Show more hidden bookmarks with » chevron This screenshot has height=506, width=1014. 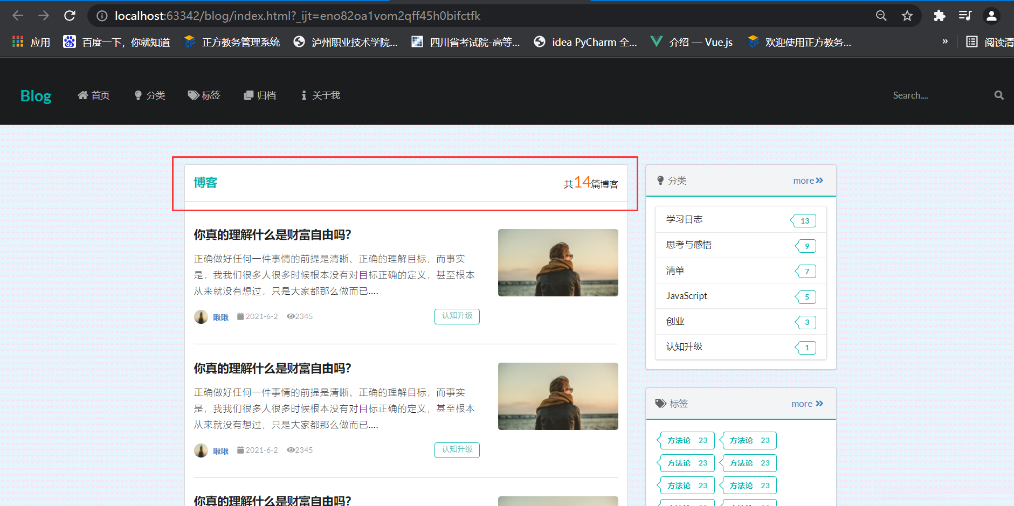tap(945, 41)
